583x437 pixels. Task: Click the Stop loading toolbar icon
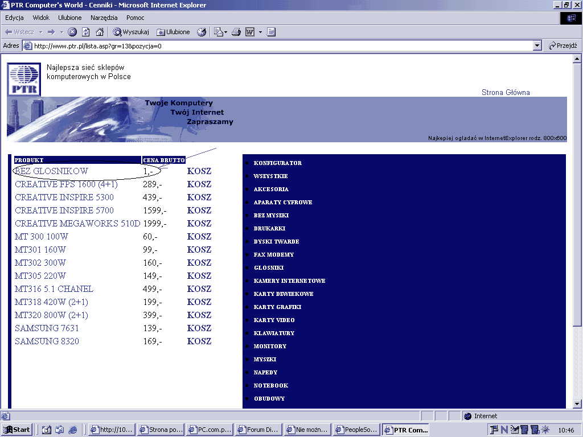coord(72,32)
